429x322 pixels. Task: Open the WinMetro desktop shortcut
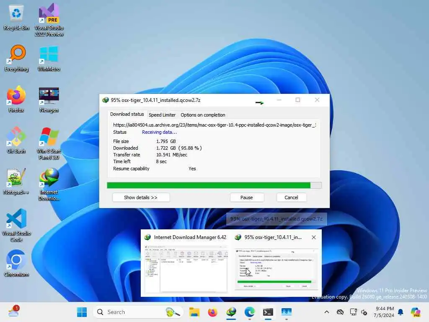click(x=49, y=58)
